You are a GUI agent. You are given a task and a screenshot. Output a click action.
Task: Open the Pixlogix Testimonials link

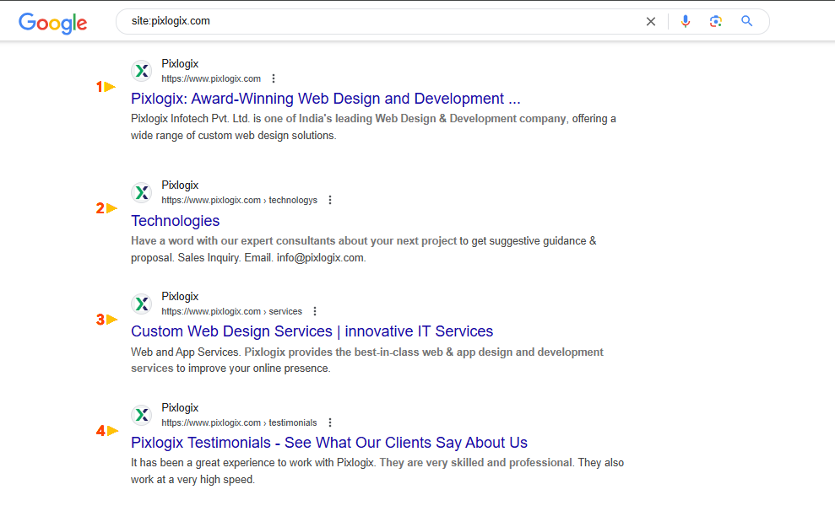pyautogui.click(x=328, y=442)
